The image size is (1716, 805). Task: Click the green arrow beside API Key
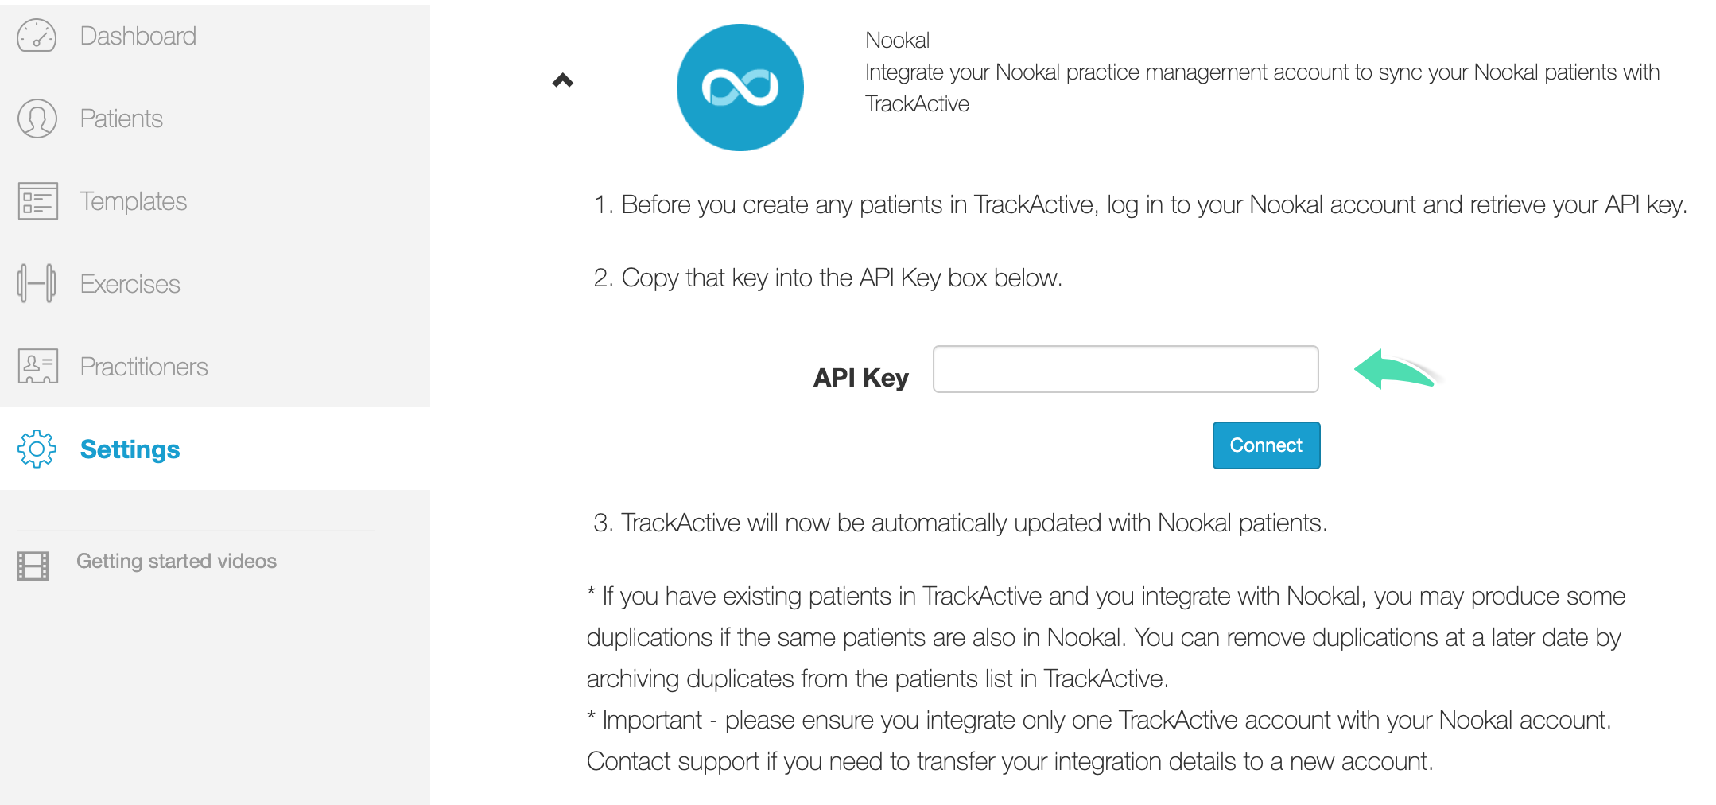point(1398,370)
